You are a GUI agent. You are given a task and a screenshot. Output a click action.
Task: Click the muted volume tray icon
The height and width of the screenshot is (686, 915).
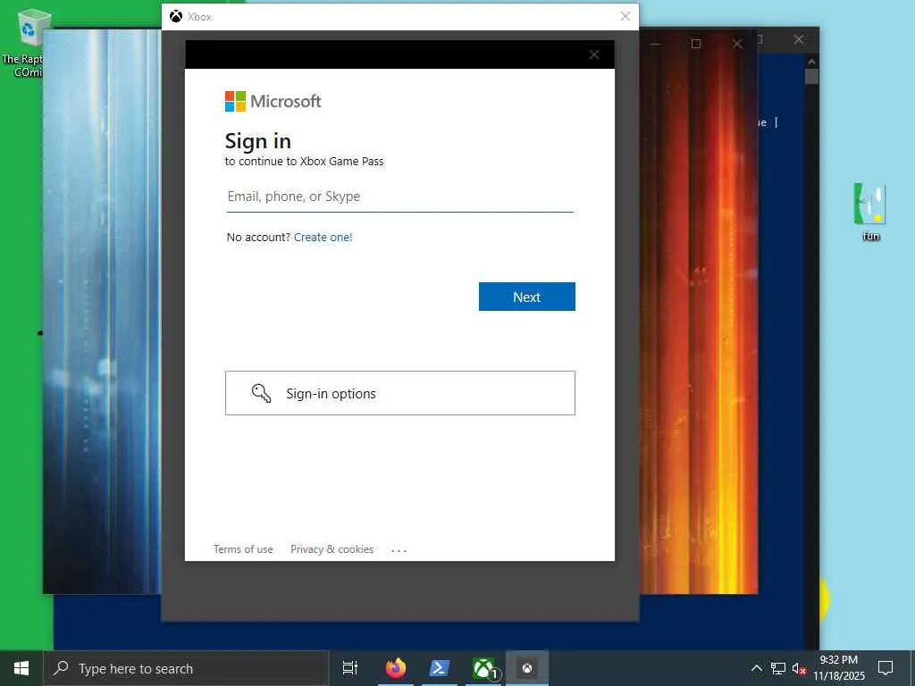pyautogui.click(x=799, y=668)
